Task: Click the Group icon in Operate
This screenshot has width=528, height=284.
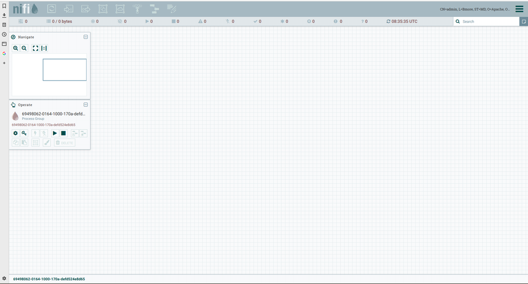Action: 35,143
